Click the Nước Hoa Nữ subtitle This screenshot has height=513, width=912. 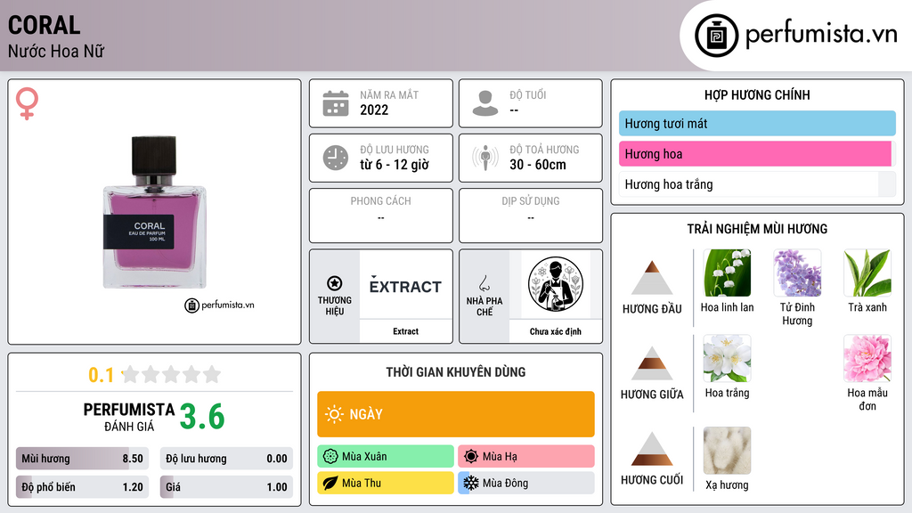(x=56, y=51)
